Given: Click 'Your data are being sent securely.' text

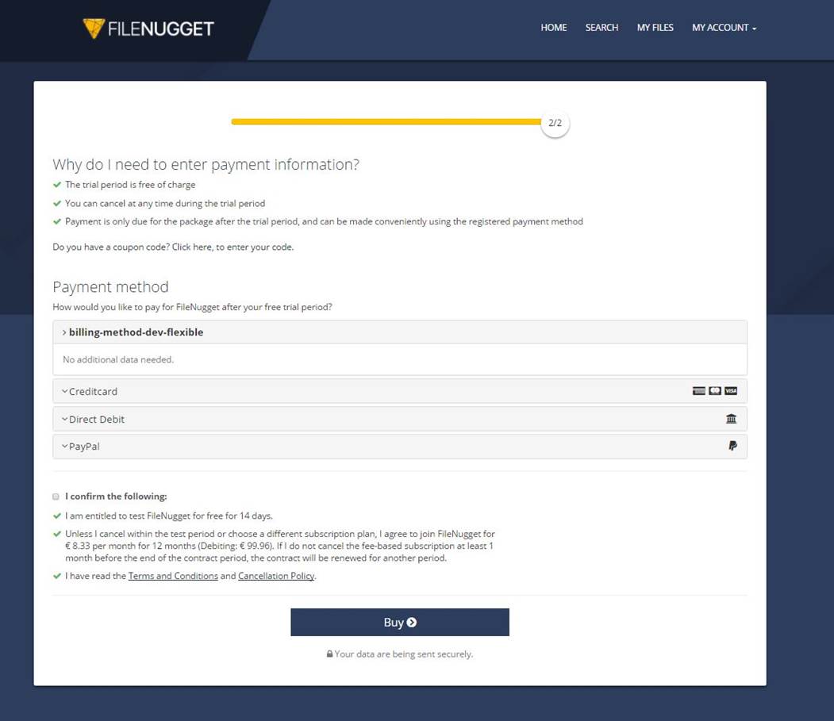Looking at the screenshot, I should 404,654.
